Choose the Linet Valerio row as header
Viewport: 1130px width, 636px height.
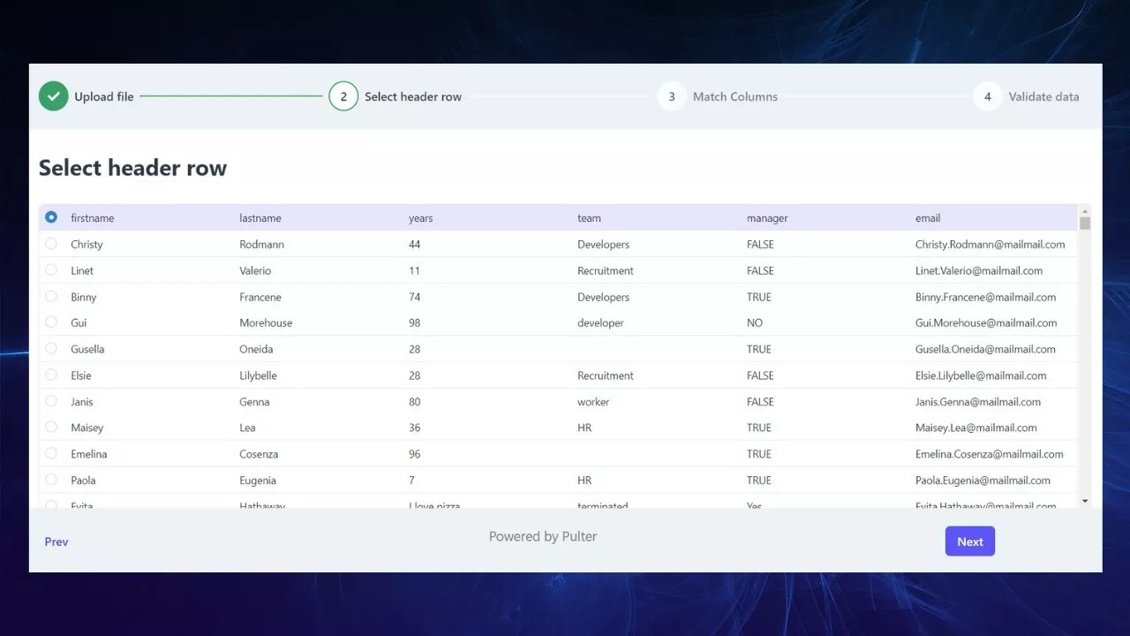(51, 270)
